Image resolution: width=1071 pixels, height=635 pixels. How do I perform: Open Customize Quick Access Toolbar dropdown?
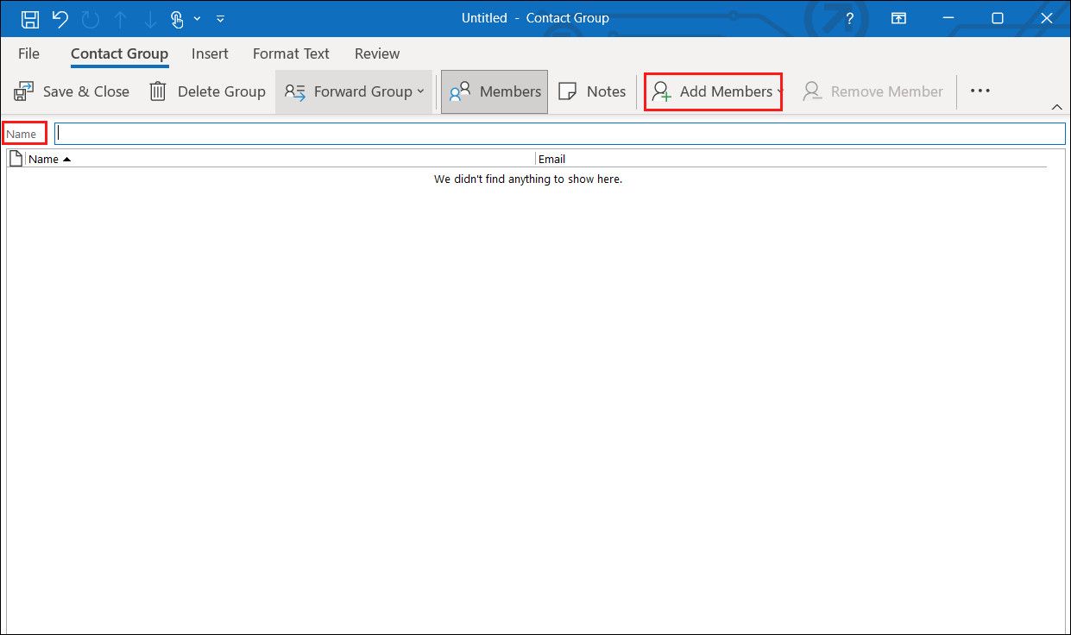click(x=220, y=18)
